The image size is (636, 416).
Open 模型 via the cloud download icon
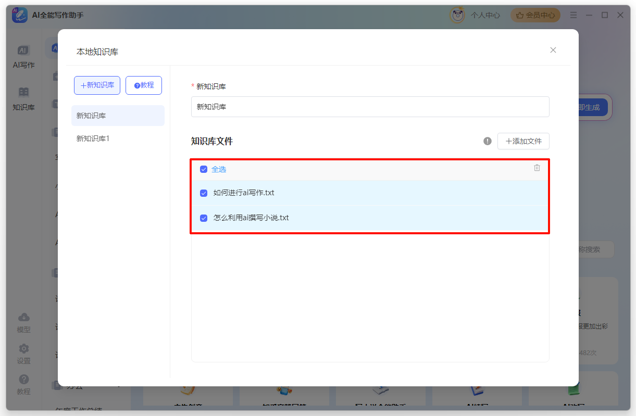[x=22, y=321]
